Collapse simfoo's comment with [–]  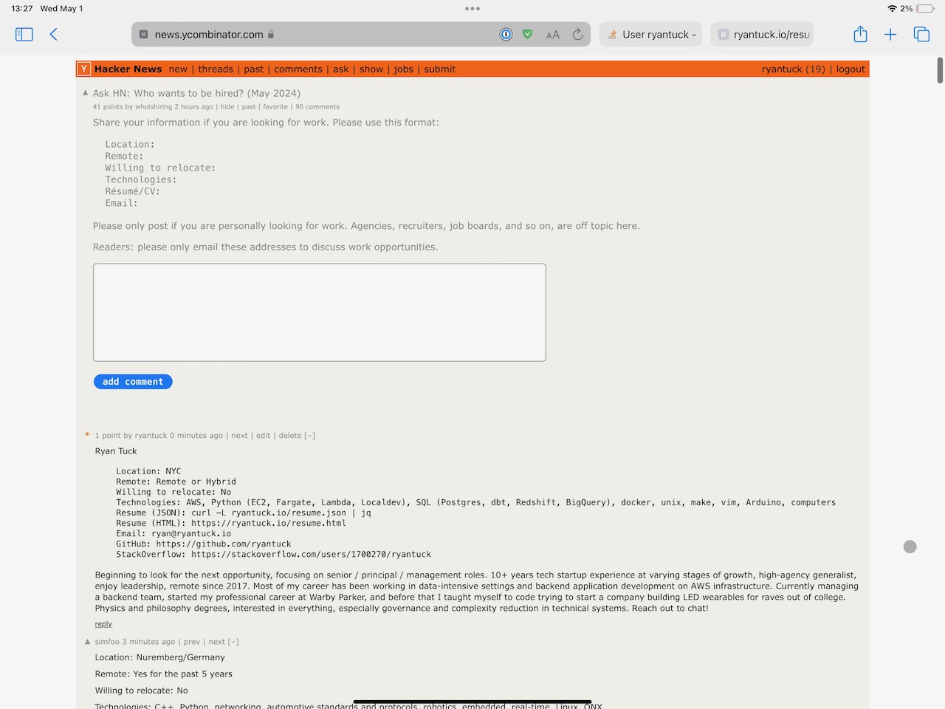[x=233, y=642]
